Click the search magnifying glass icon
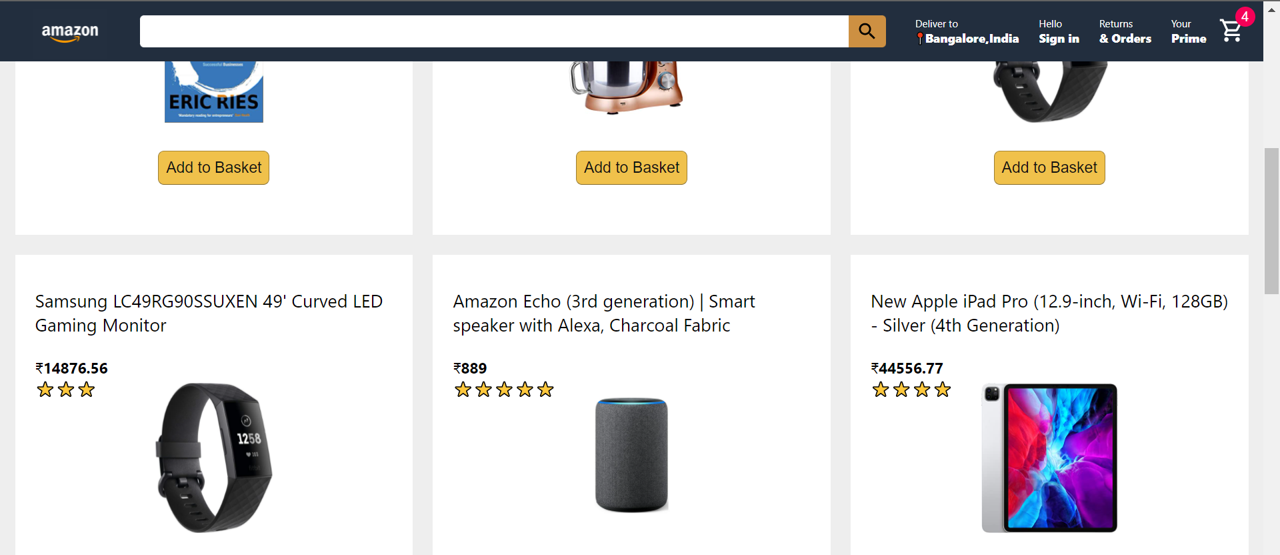The image size is (1280, 555). 867,31
